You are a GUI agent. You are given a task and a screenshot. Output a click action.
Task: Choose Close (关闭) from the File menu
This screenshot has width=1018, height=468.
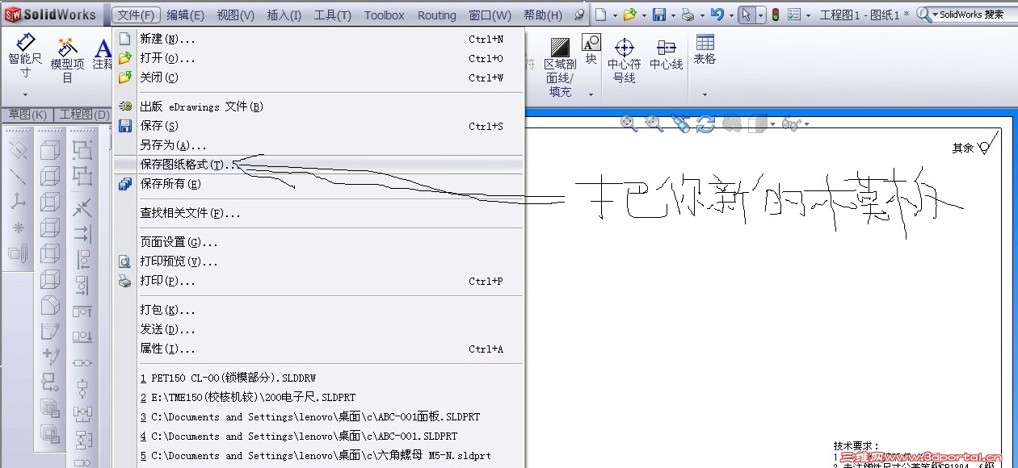318,77
